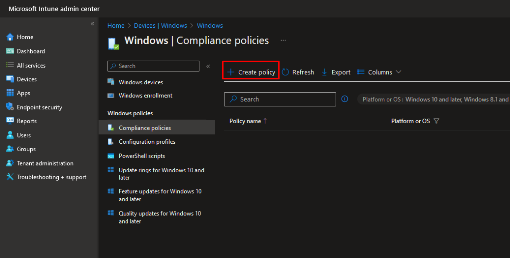
Task: Click the Windows enrollment icon
Action: [111, 96]
